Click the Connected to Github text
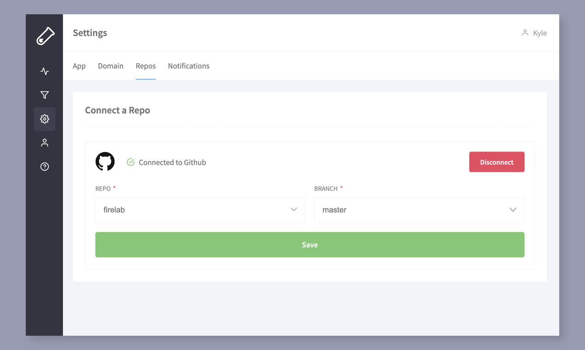 [172, 163]
